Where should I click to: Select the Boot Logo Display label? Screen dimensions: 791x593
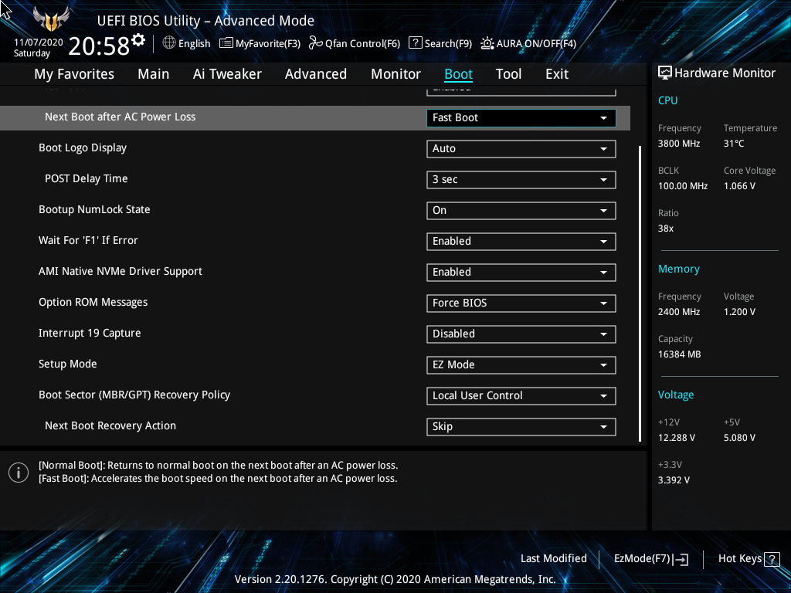[x=83, y=148]
